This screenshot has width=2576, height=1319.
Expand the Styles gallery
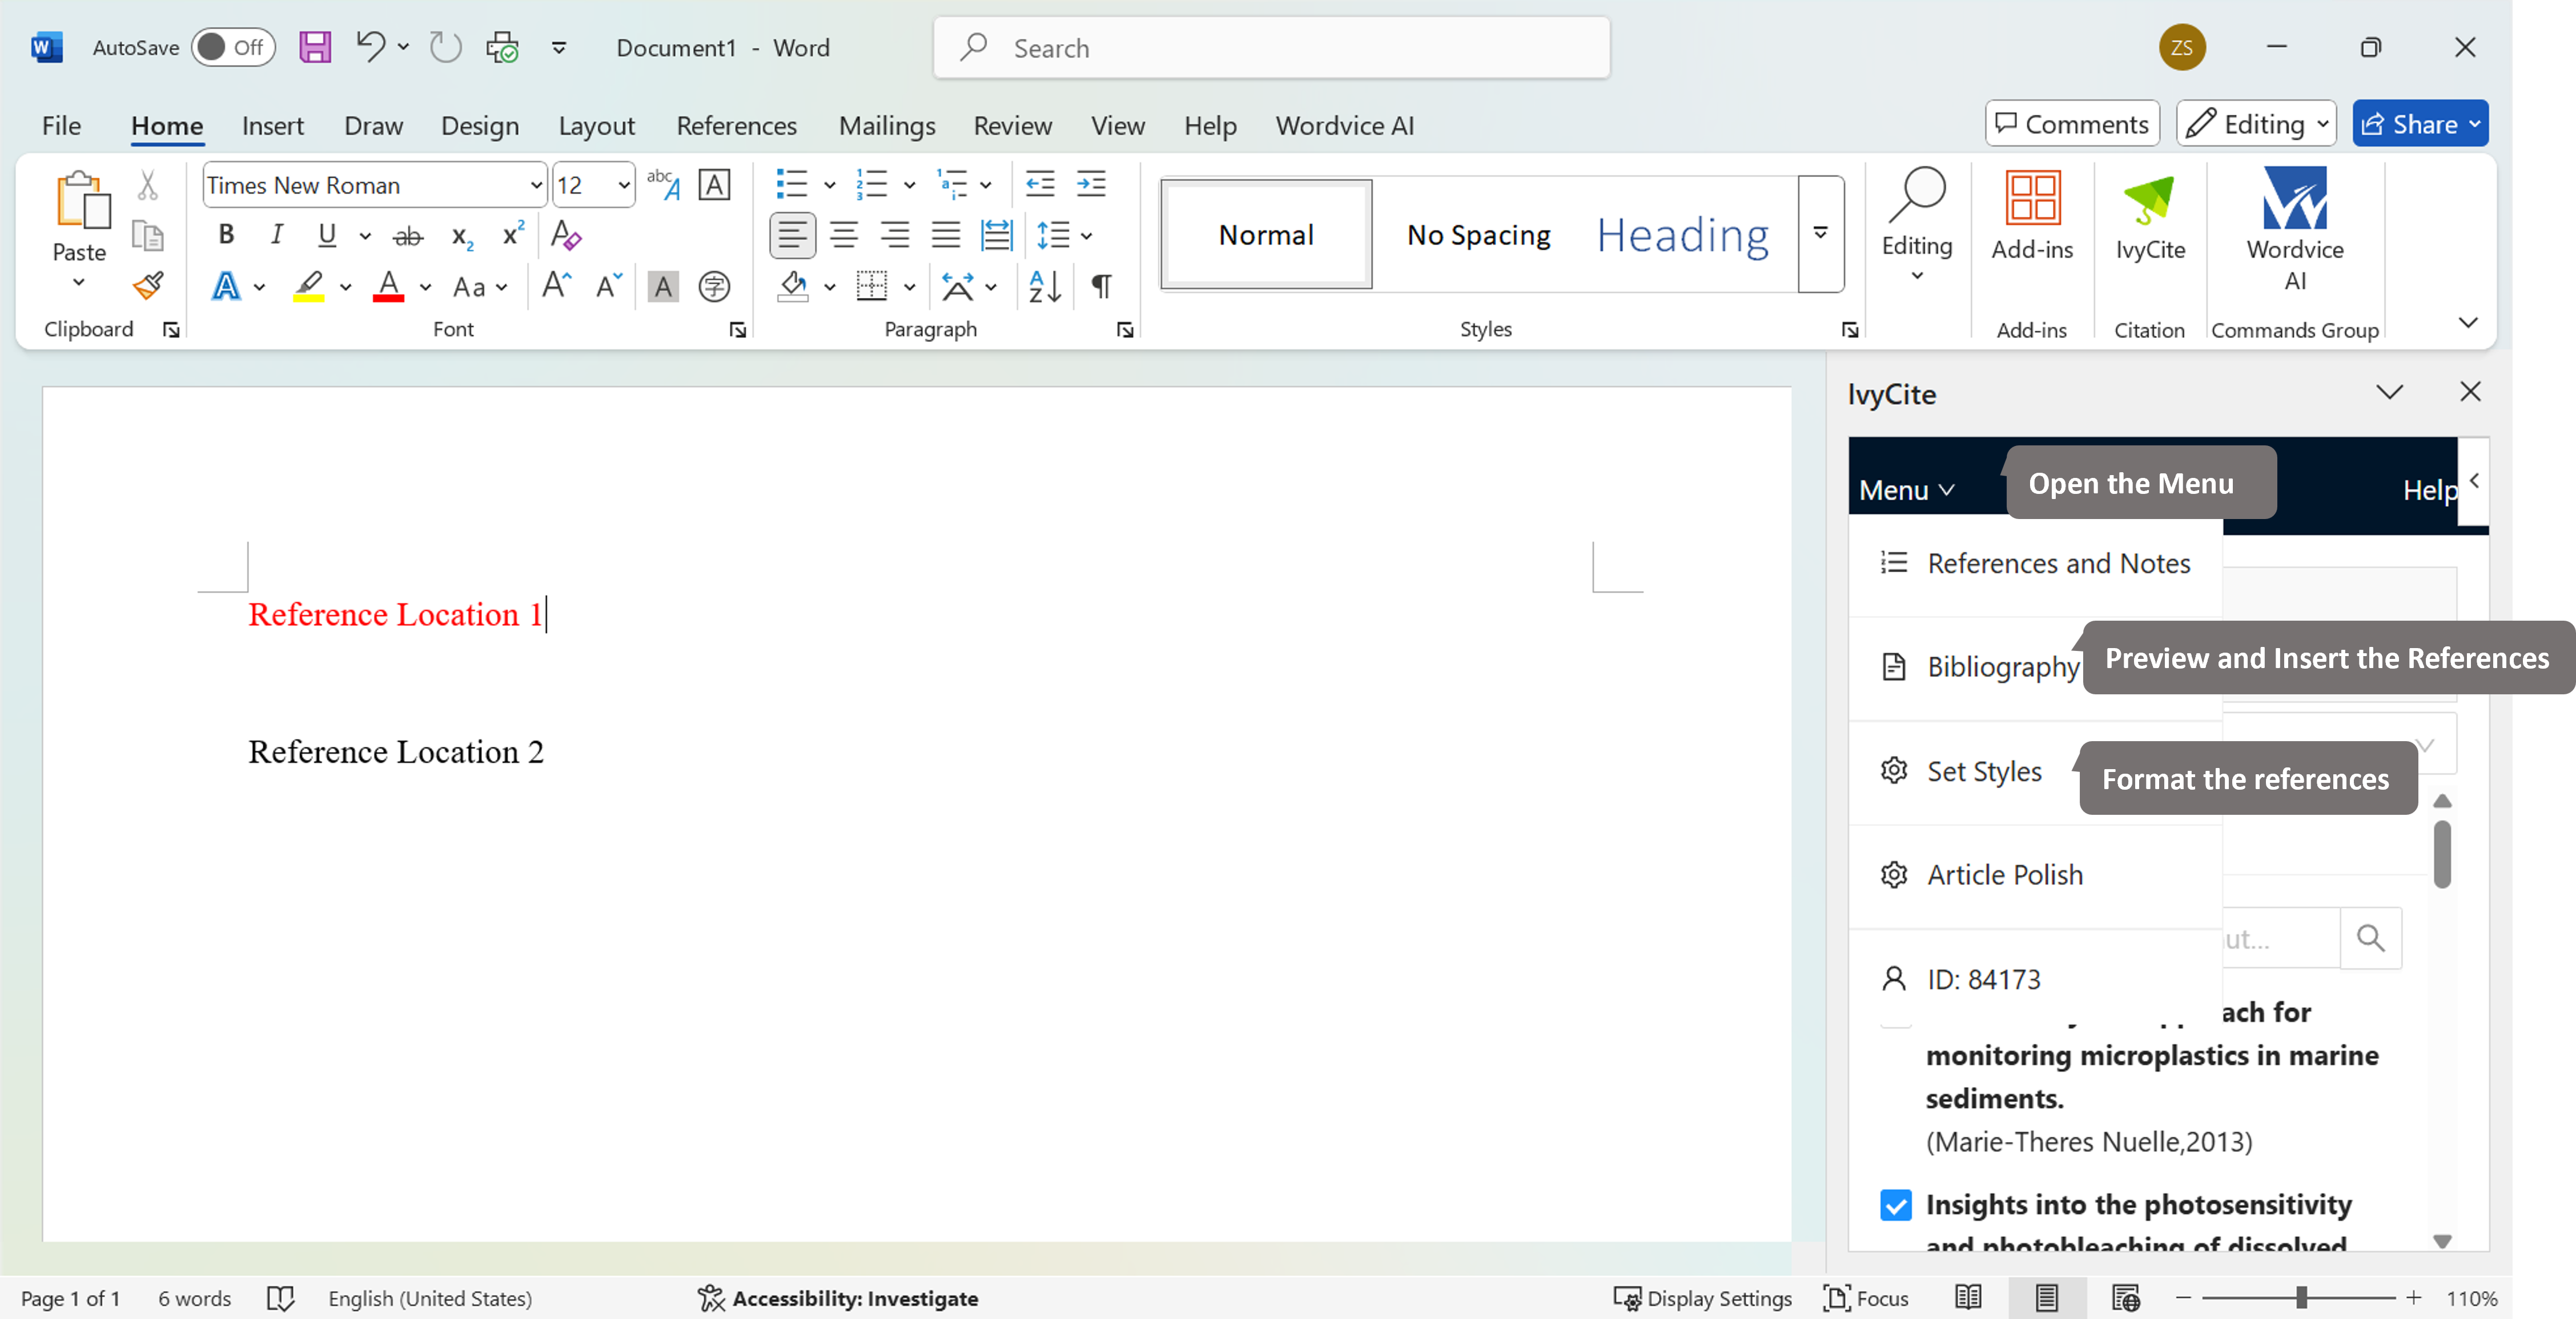pos(1821,234)
